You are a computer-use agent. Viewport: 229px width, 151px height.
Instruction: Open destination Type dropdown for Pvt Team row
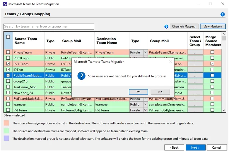(x=145, y=110)
